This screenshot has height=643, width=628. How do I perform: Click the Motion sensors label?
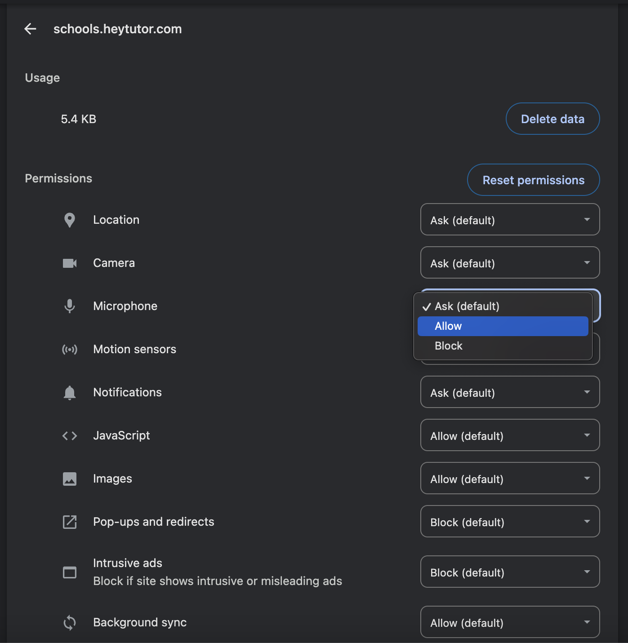coord(135,349)
